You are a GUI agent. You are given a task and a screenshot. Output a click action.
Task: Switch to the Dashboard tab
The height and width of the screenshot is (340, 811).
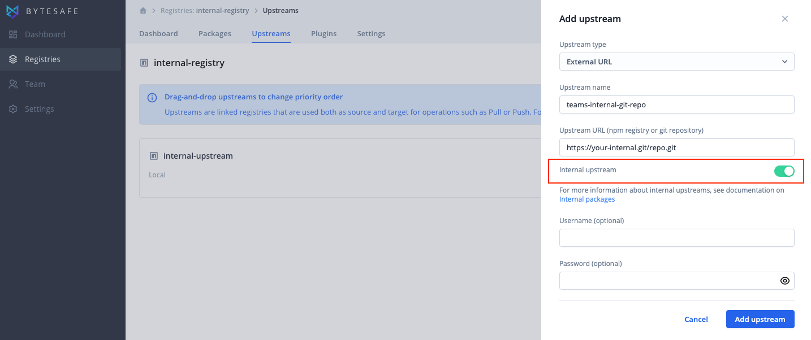[158, 34]
